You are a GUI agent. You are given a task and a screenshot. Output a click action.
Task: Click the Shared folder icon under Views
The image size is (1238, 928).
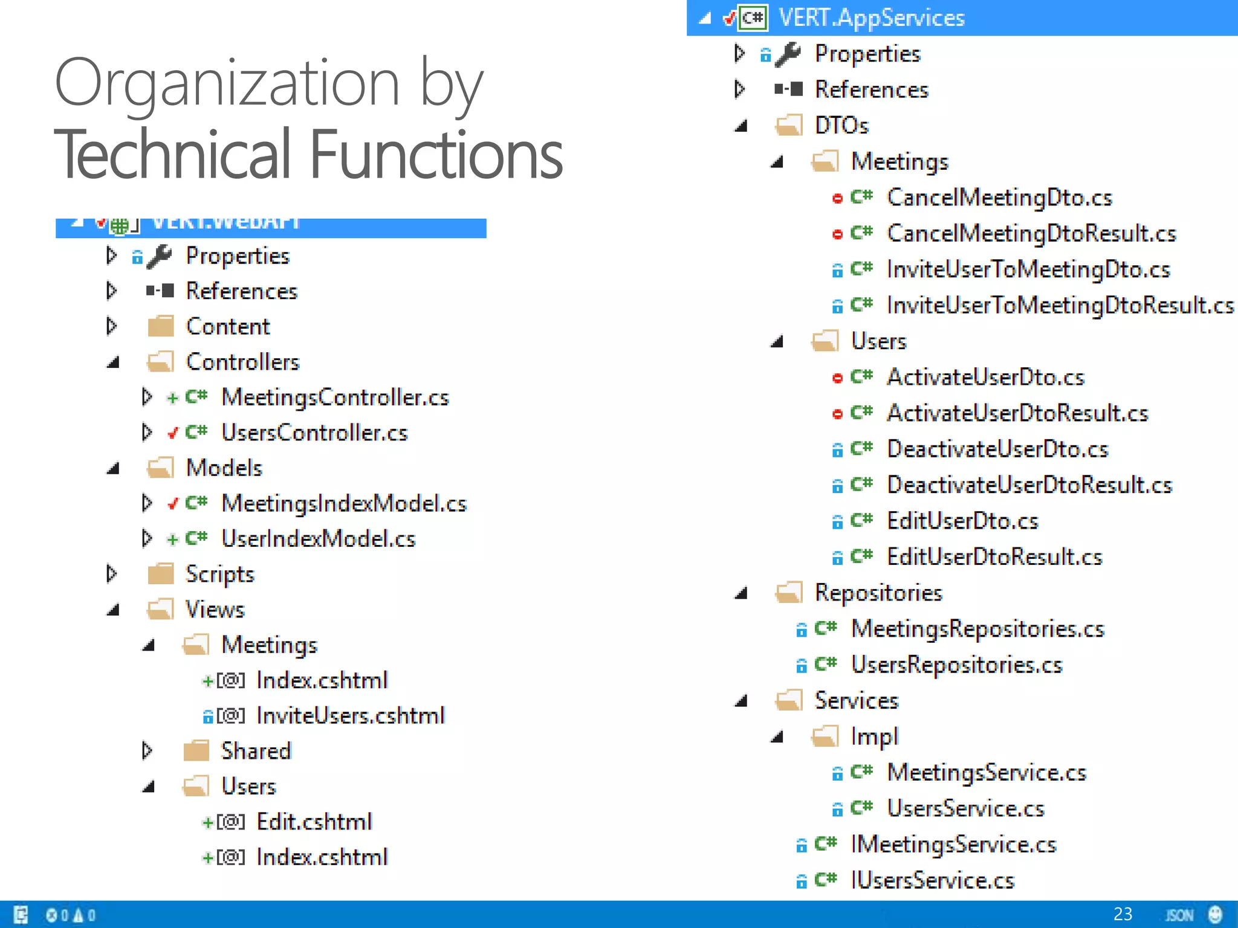(196, 750)
